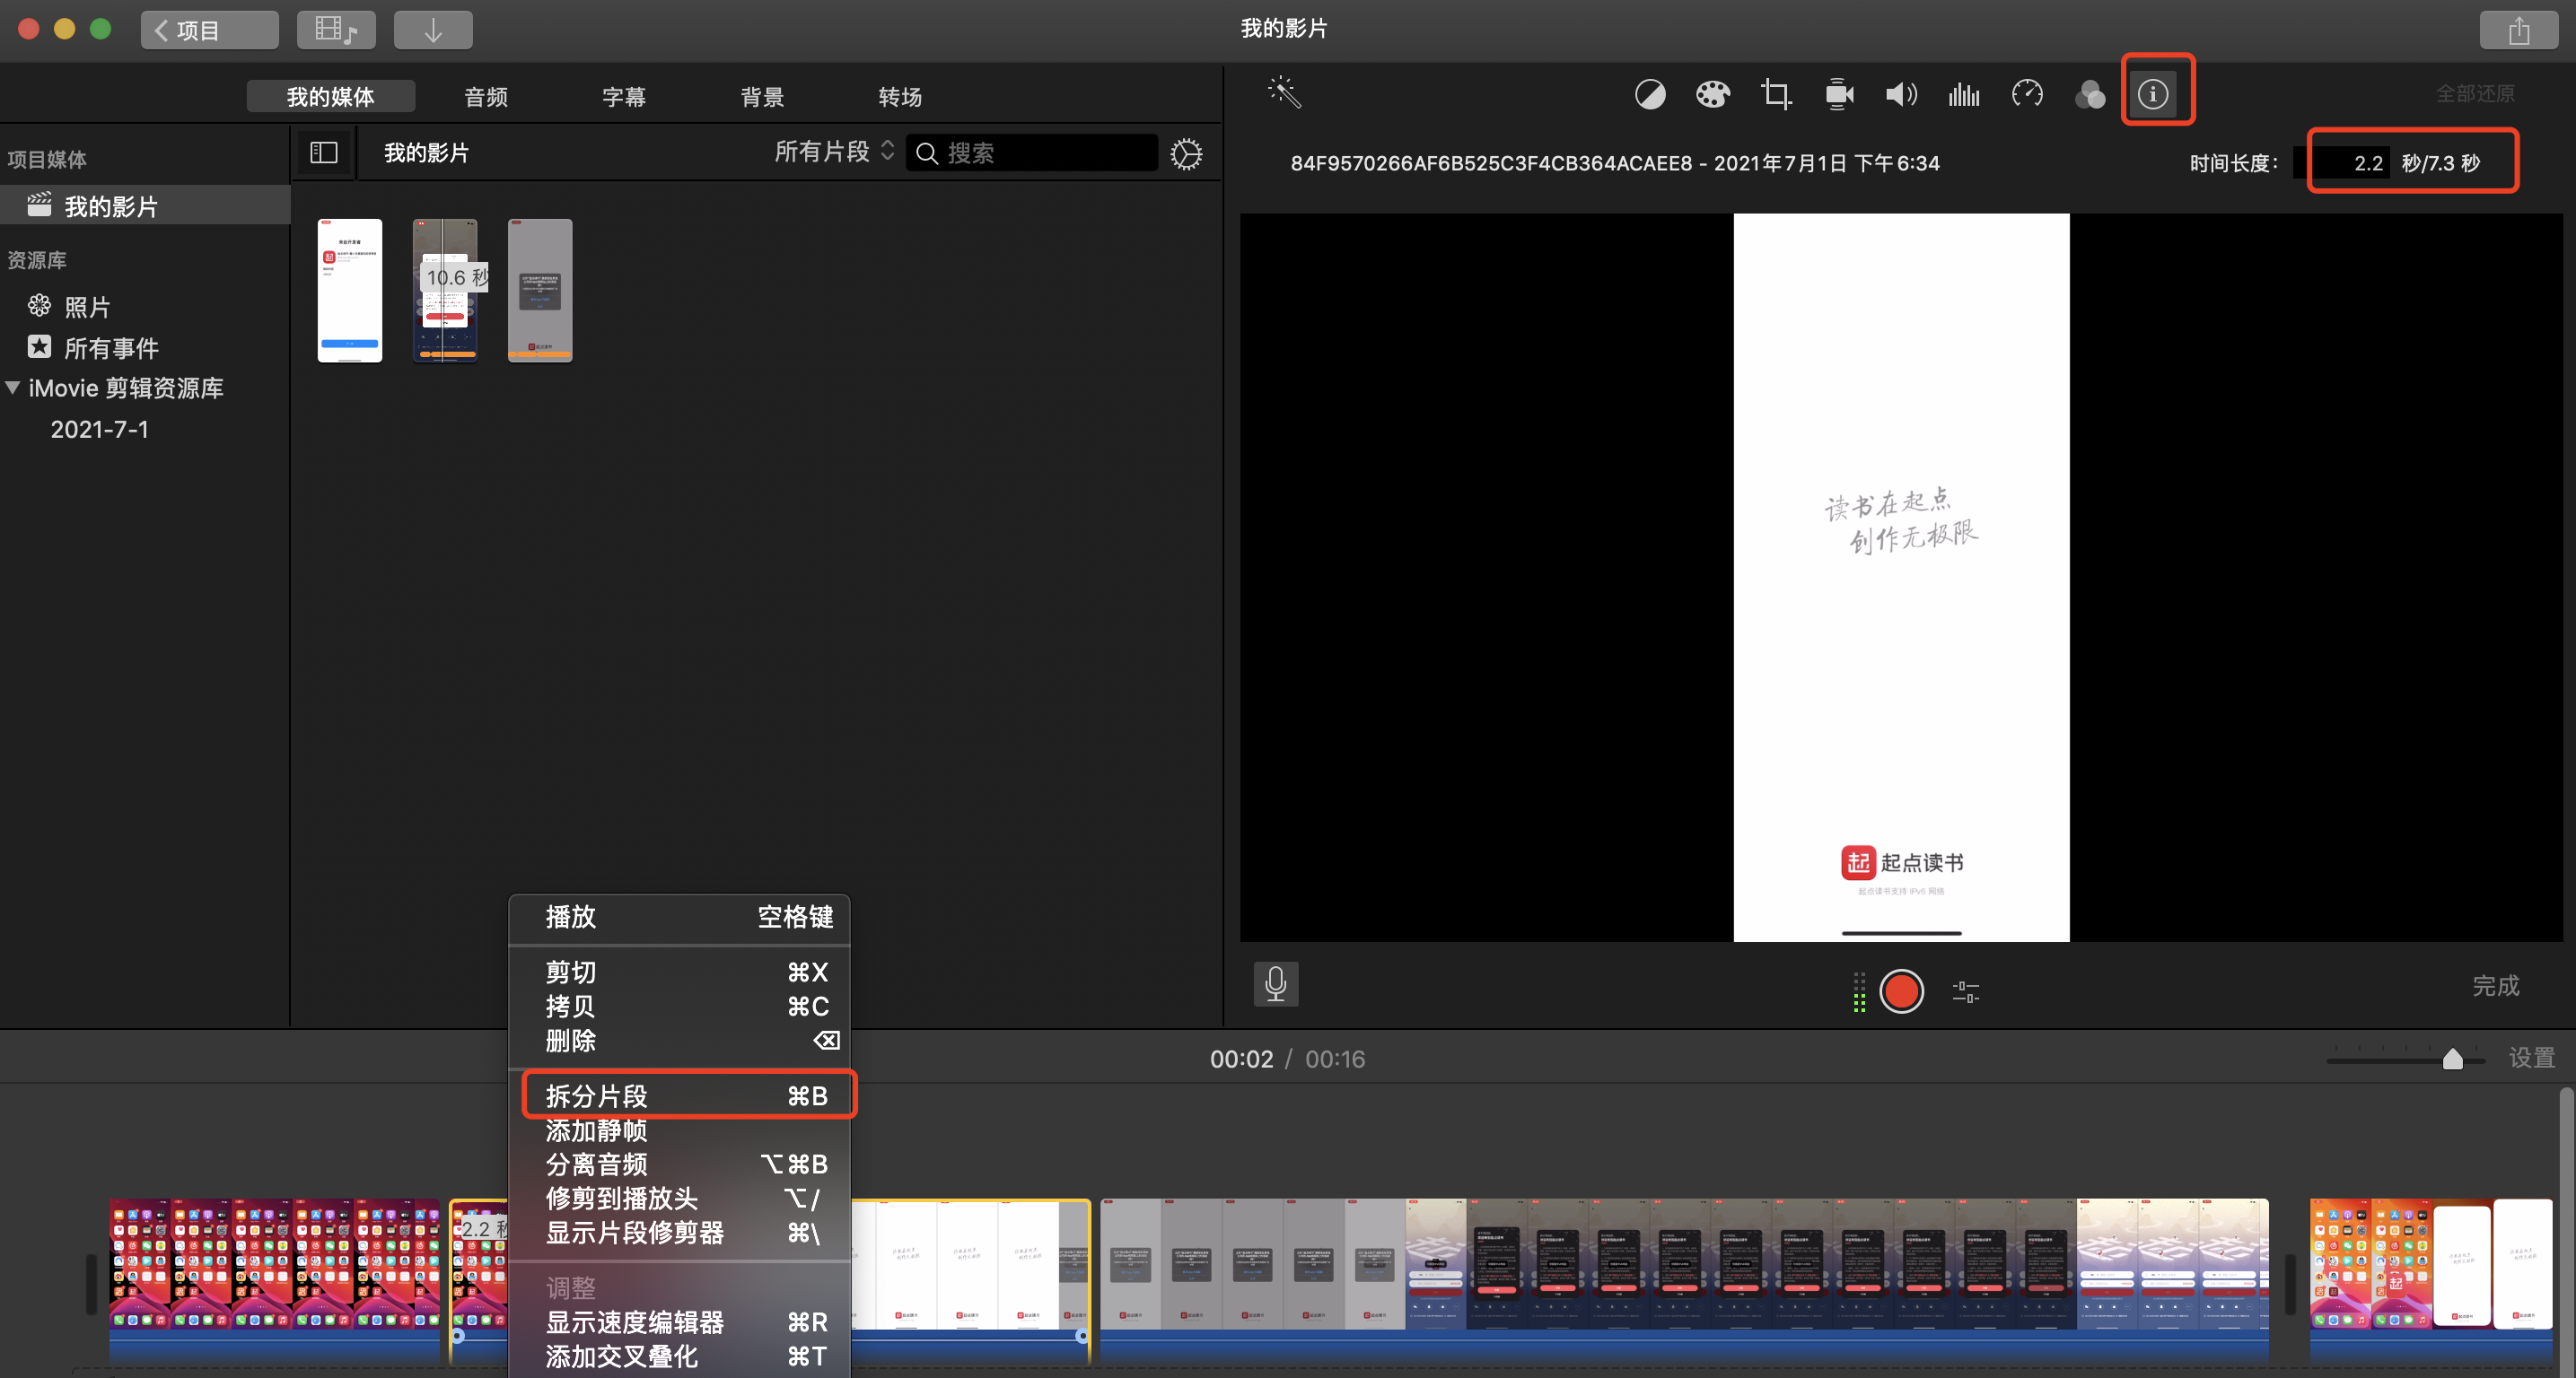Open the video stabilization camera icon
Screen dimensions: 2576x1378
[1839, 95]
